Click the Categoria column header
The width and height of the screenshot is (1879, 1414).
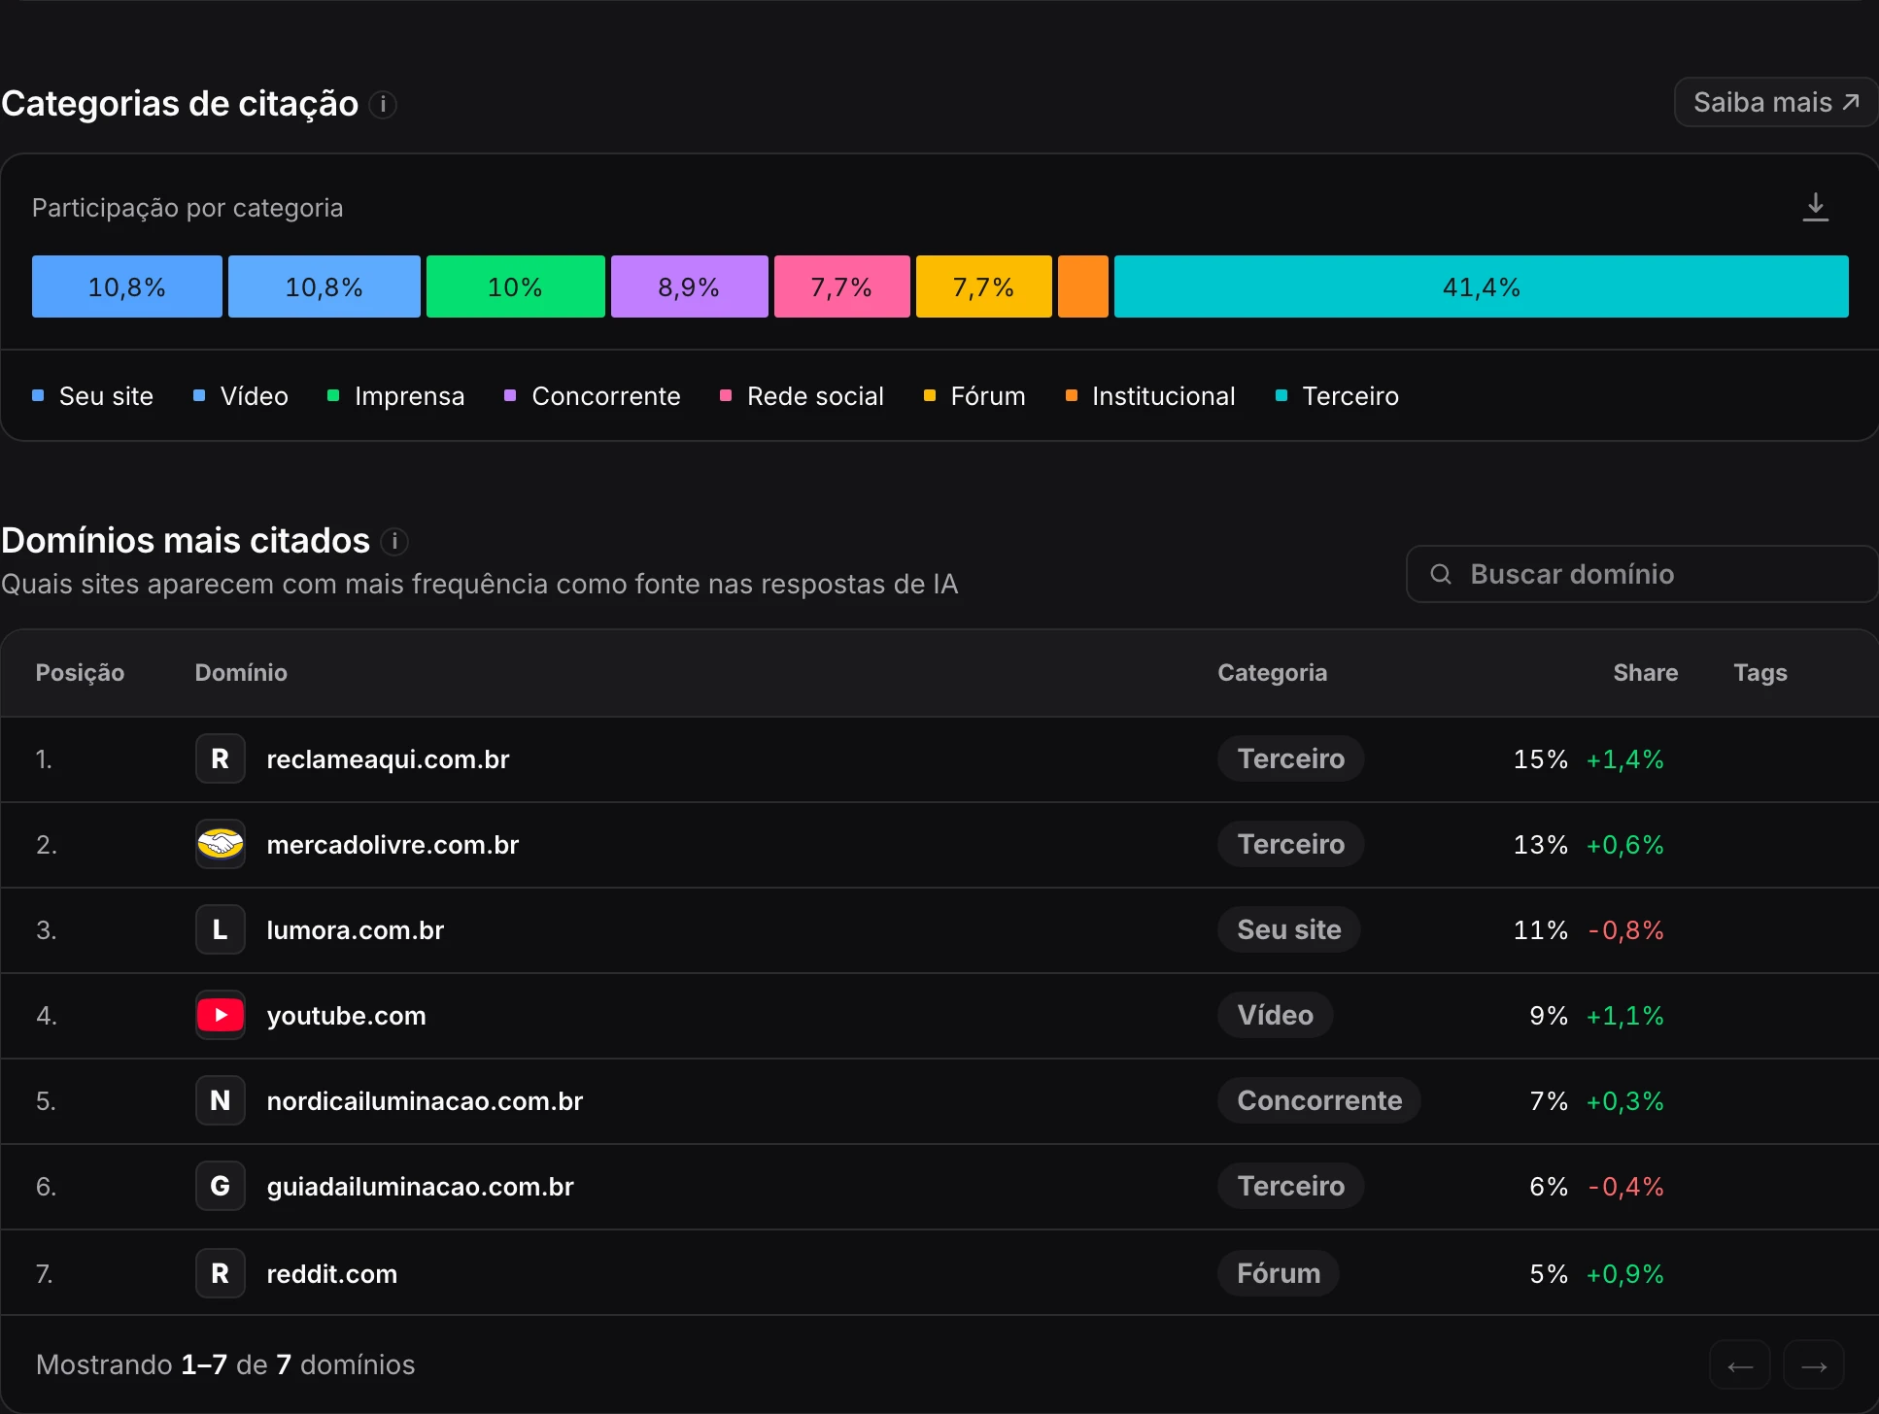coord(1273,673)
